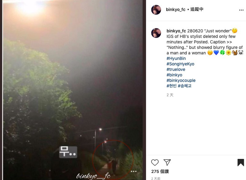Open the #binkyo hashtag link
Screen dimensions: 246x180
(x=174, y=75)
